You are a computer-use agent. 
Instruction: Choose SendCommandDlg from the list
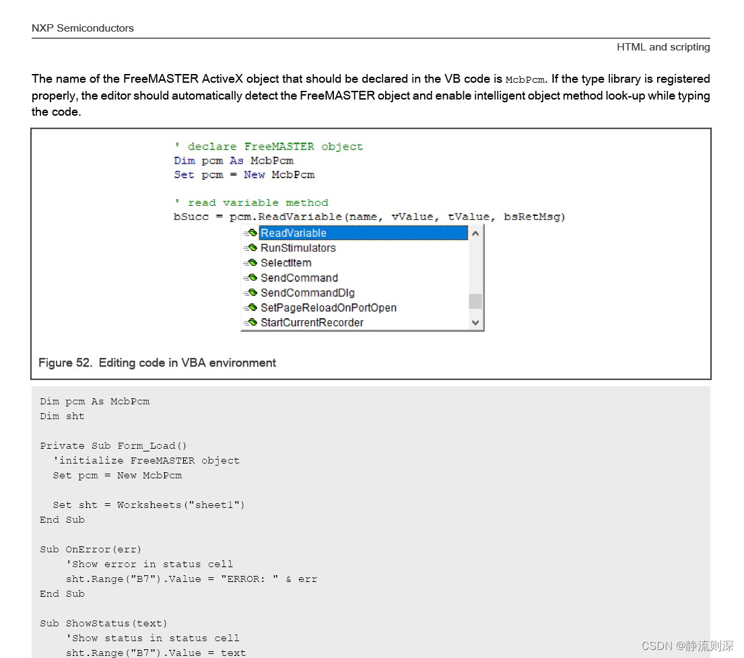308,293
